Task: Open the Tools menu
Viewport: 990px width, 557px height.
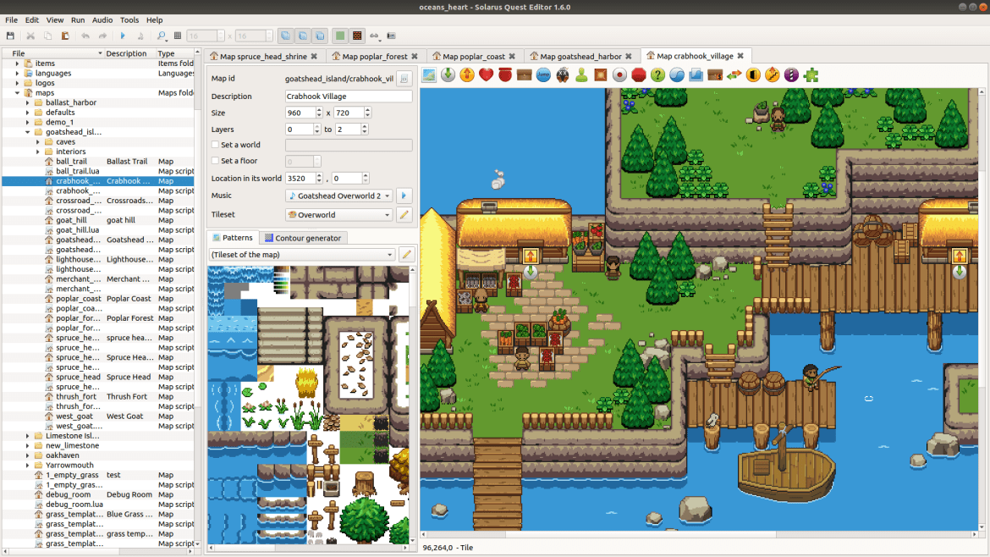Action: coord(129,20)
